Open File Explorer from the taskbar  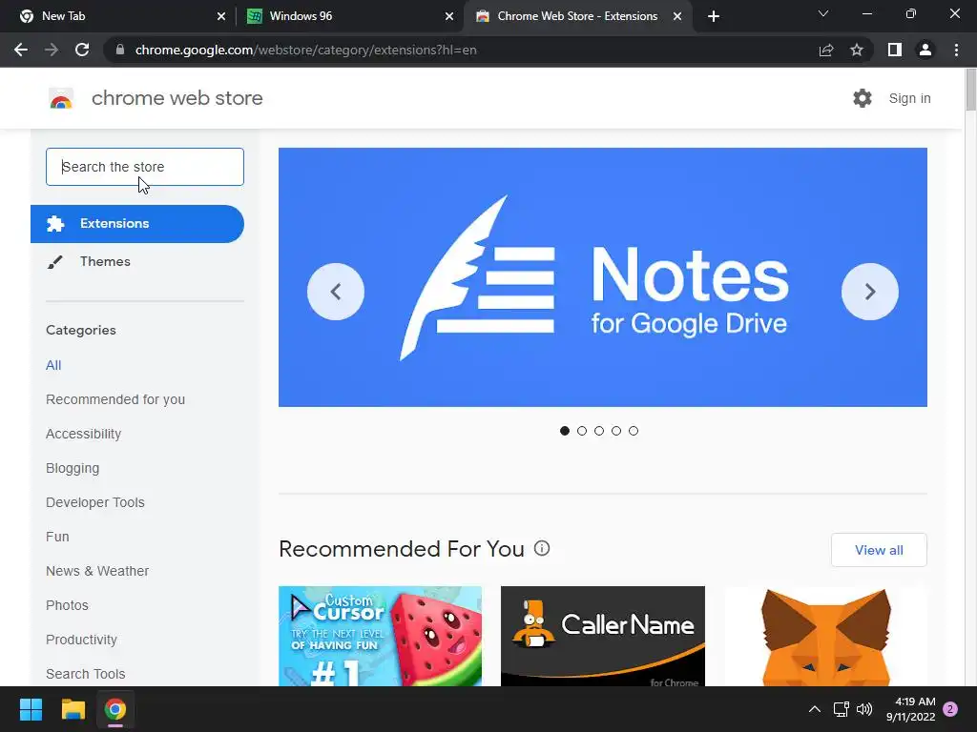pyautogui.click(x=73, y=709)
